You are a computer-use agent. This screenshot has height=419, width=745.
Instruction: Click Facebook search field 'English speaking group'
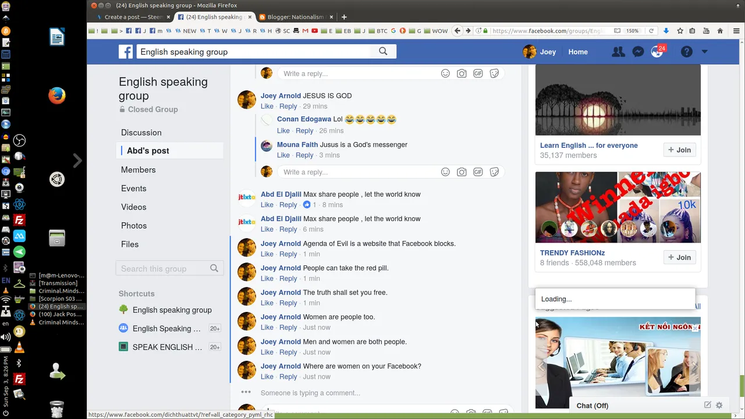point(254,52)
